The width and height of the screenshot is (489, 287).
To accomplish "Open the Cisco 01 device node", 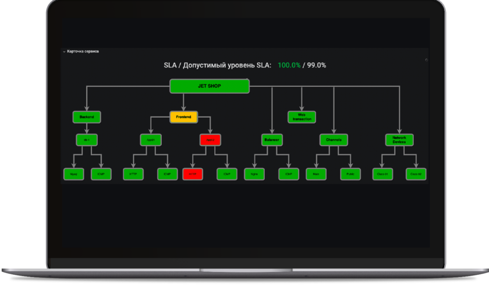I will pos(382,173).
